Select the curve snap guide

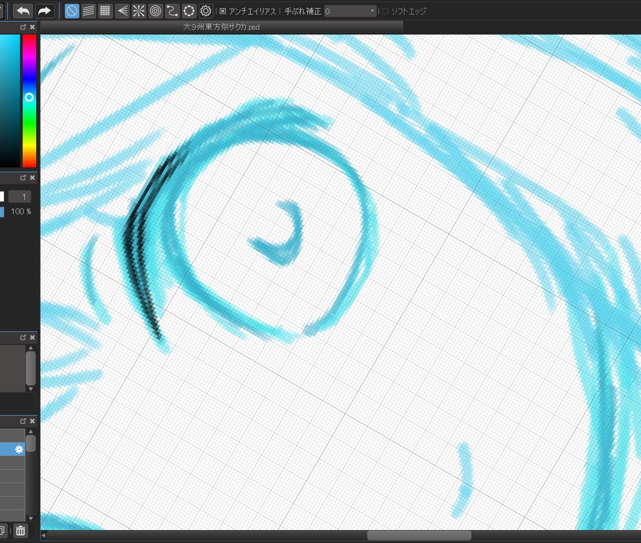172,11
